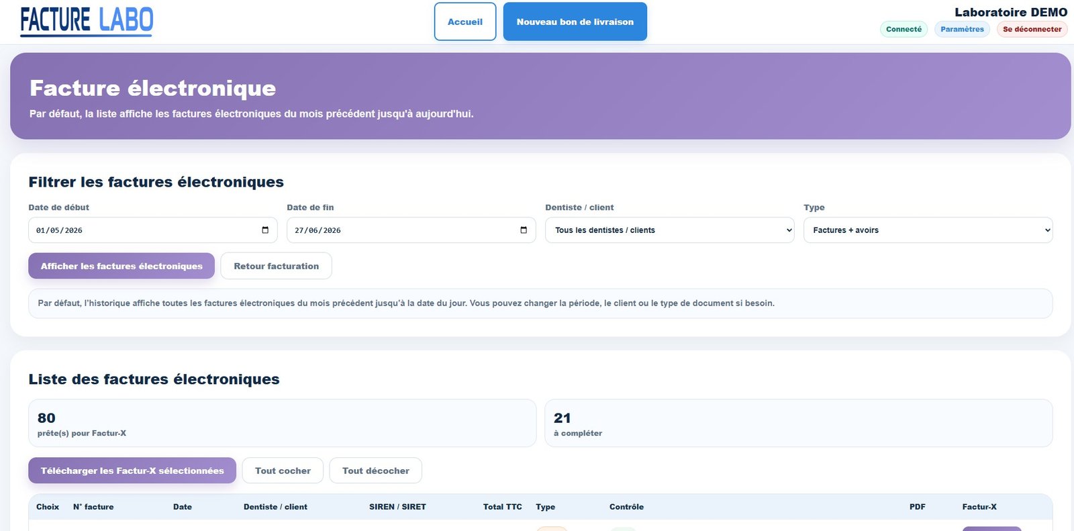The width and height of the screenshot is (1074, 531).
Task: Click Afficher les factures électroniques button
Action: (121, 266)
